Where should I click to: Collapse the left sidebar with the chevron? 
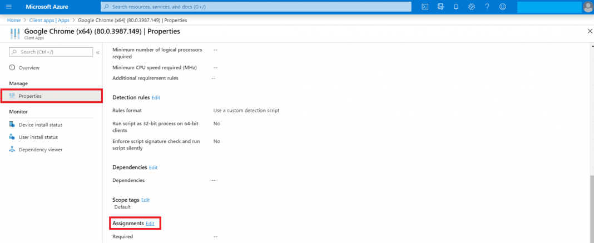[98, 52]
